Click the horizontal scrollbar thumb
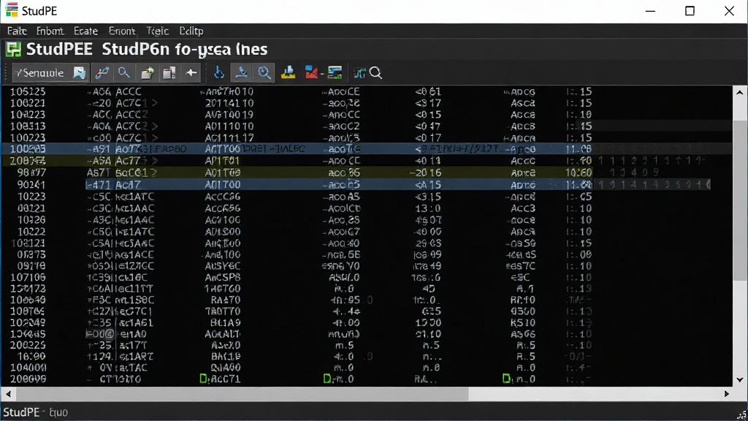The height and width of the screenshot is (421, 748). point(243,394)
